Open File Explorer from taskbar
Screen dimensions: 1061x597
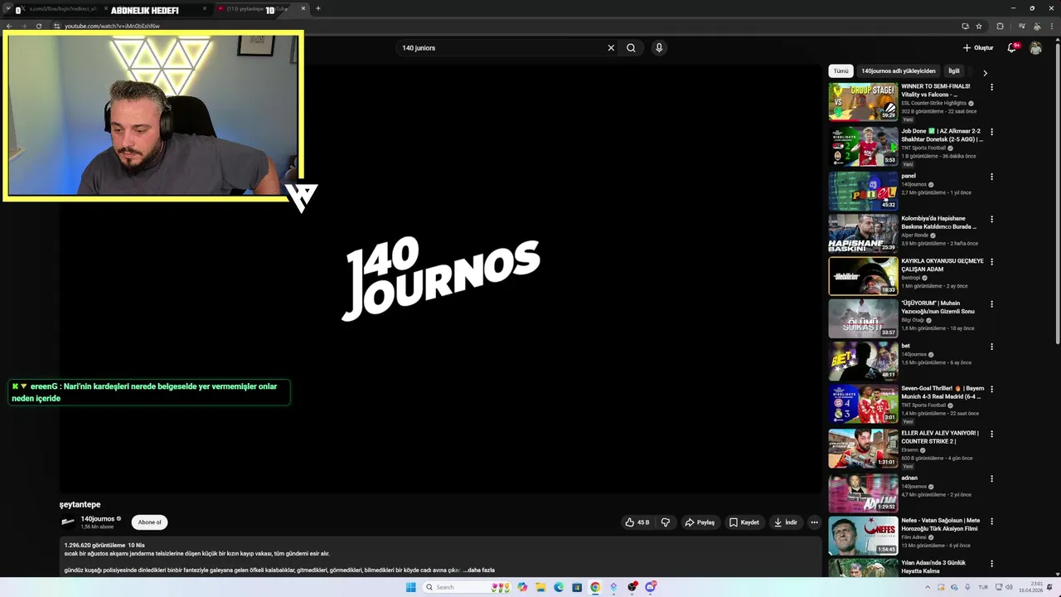tap(540, 587)
